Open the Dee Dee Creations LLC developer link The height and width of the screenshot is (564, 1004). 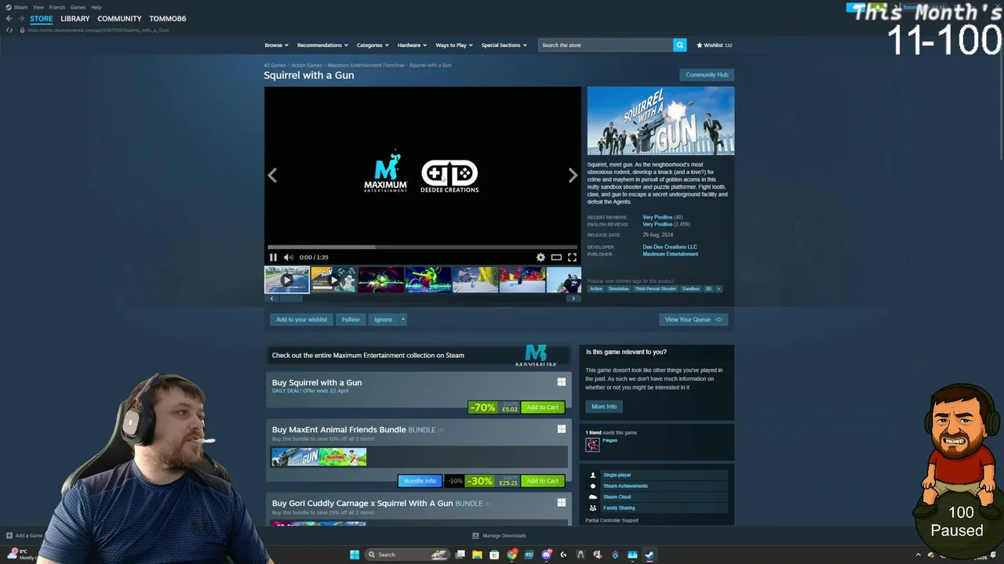[670, 247]
